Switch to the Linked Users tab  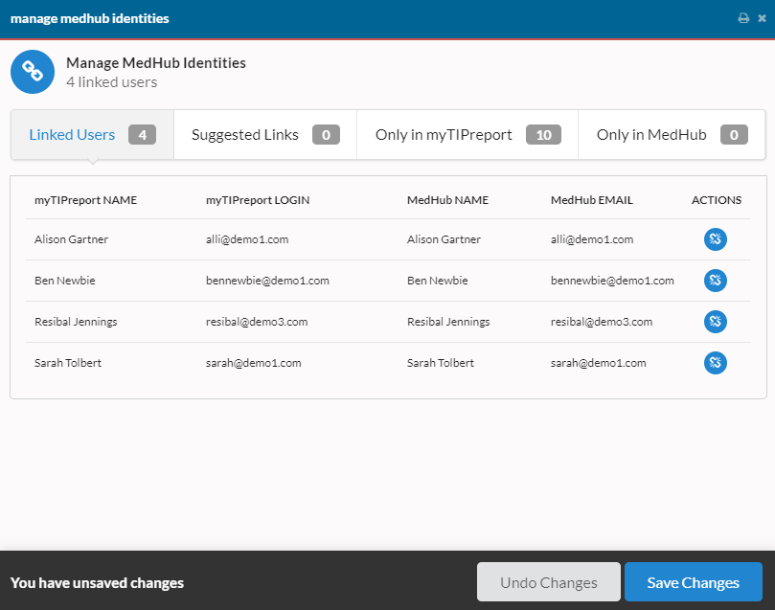[x=92, y=135]
